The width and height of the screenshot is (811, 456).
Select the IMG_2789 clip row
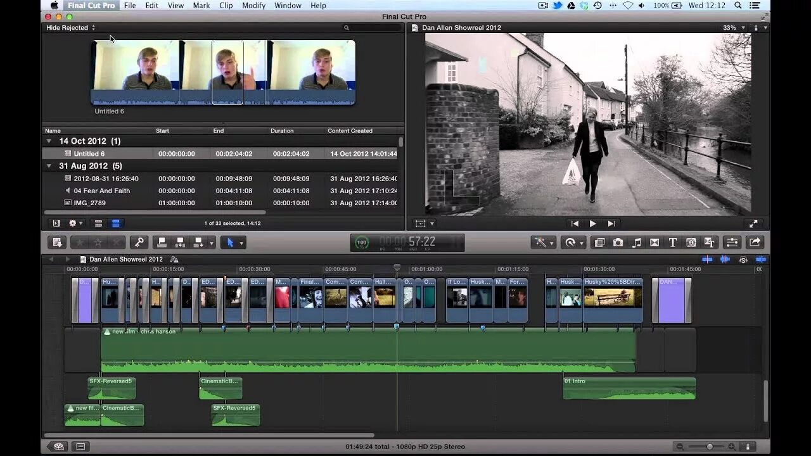click(220, 203)
